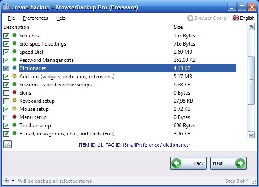Click the green status dot beside Speed Dial
The width and height of the screenshot is (259, 187).
coord(15,52)
